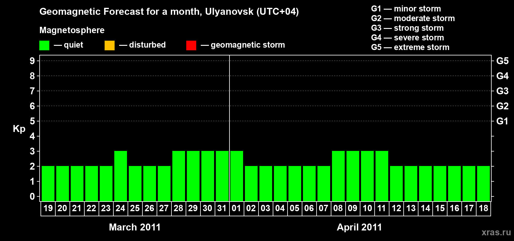Select the bar for March 24
Viewport: 514px width, 241px height.
(121, 176)
